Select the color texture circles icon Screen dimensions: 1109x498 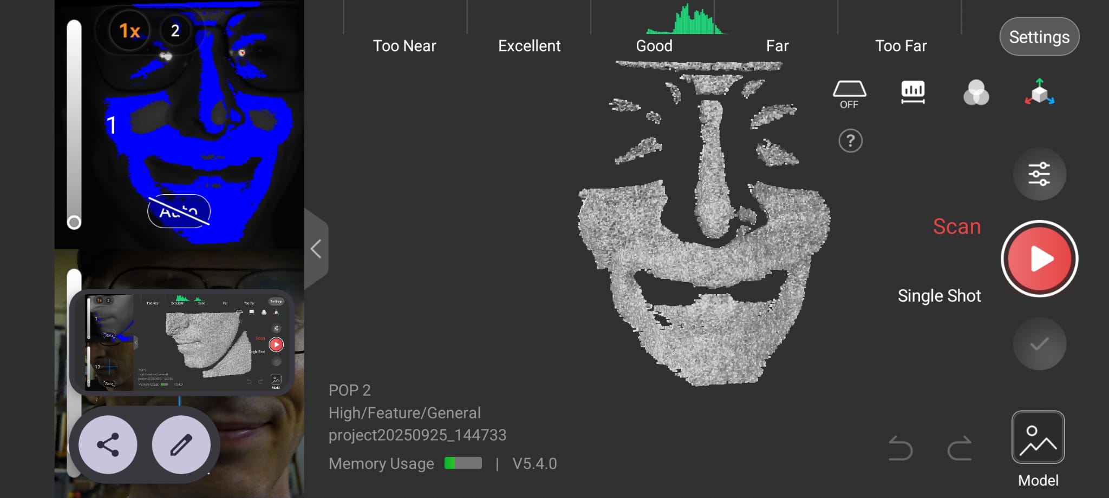[x=976, y=92]
